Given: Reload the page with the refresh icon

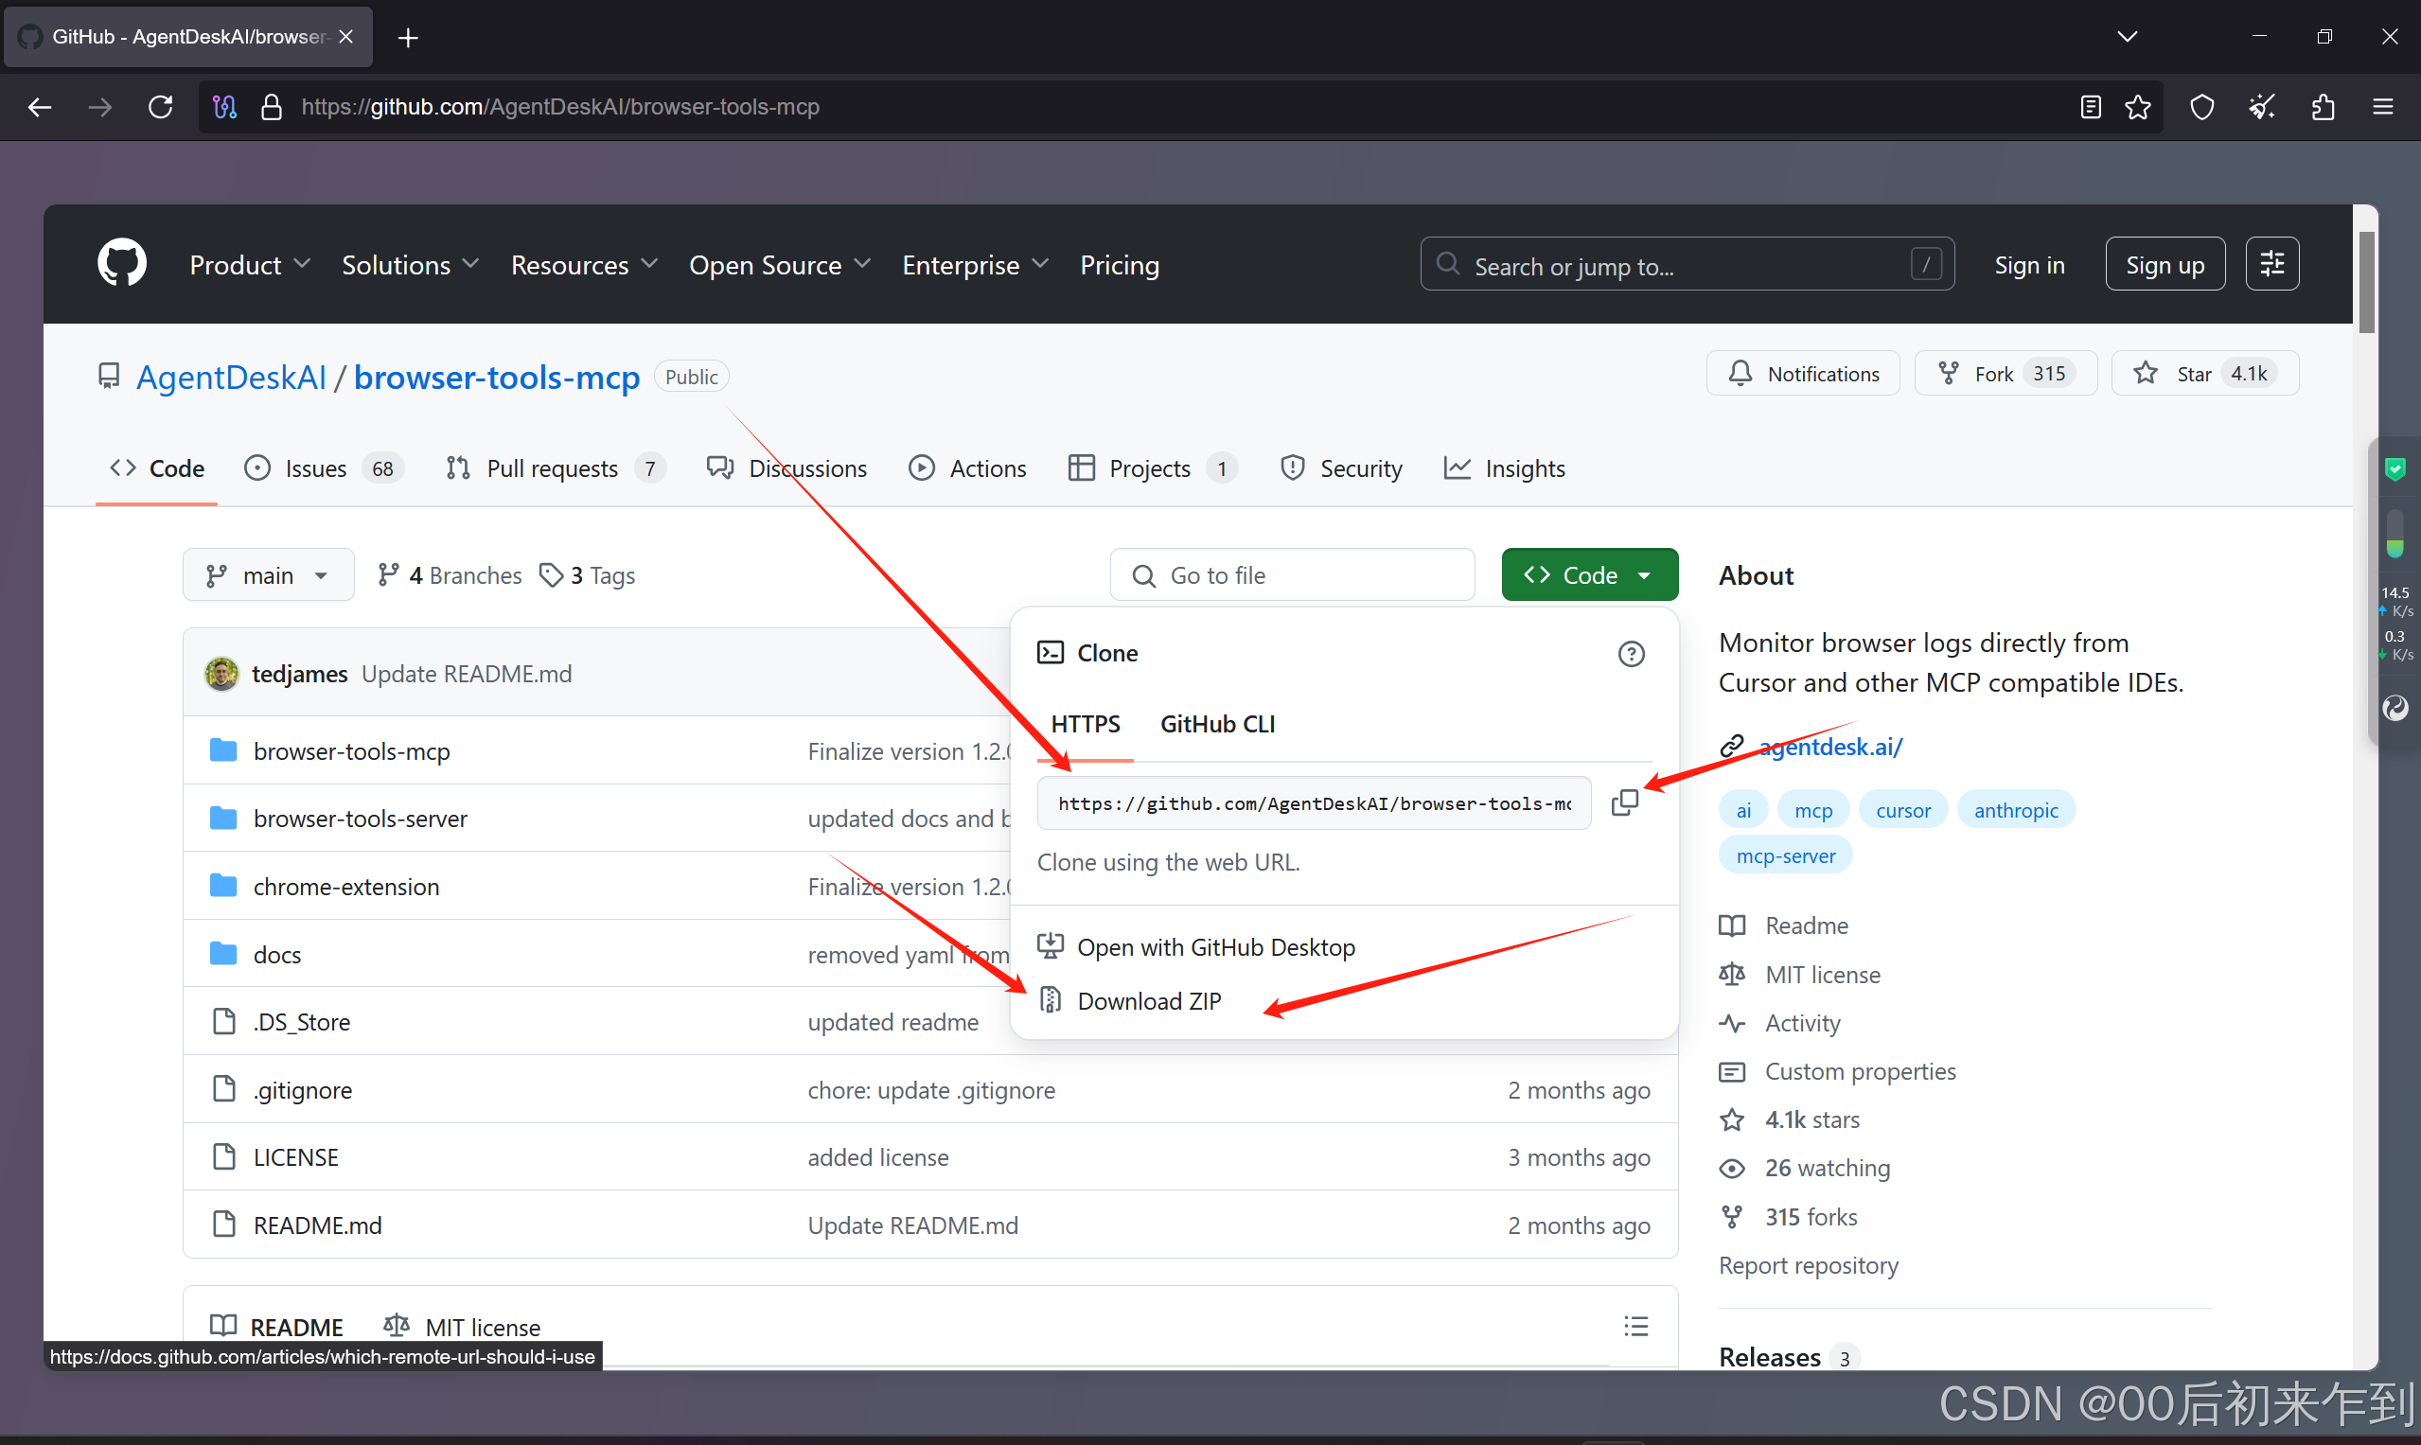Looking at the screenshot, I should pos(160,107).
